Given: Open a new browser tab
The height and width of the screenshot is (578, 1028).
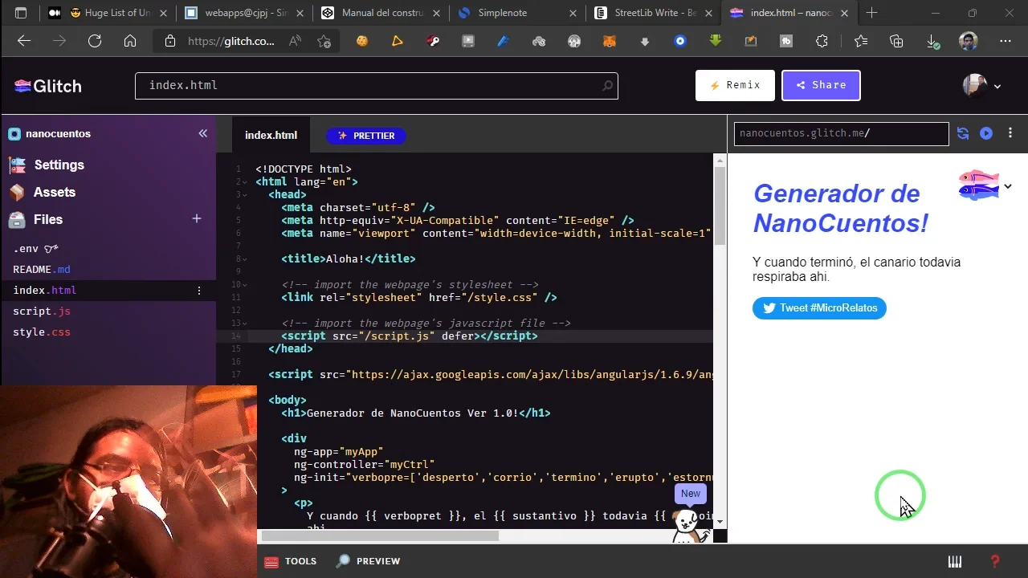Looking at the screenshot, I should (871, 13).
